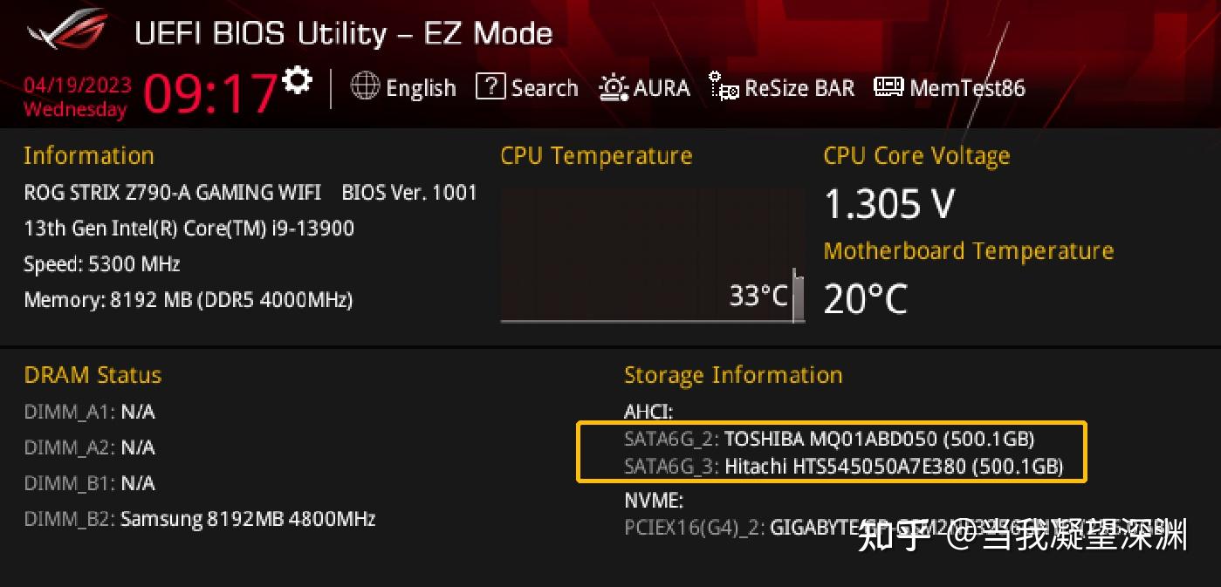Click the date 04/19/2023
This screenshot has width=1221, height=587.
coord(78,85)
